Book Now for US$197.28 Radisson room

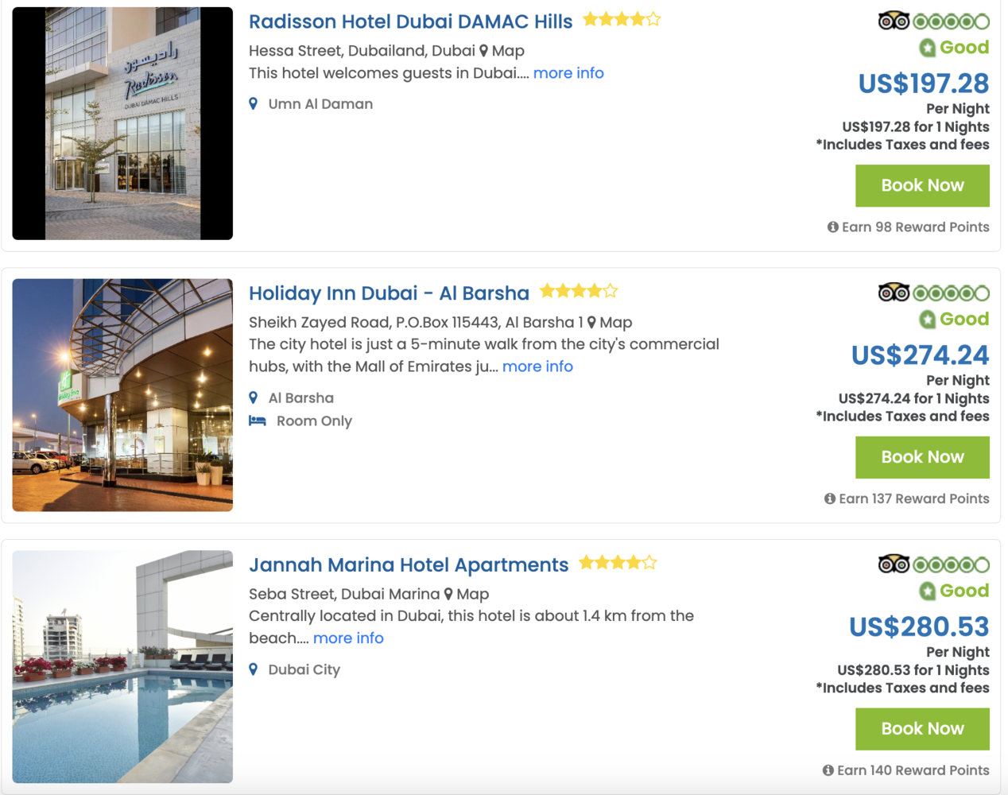[922, 186]
